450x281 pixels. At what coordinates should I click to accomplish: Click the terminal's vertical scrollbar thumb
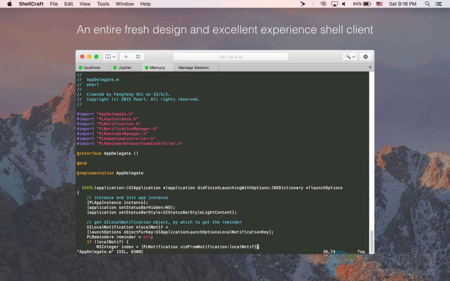pos(372,241)
